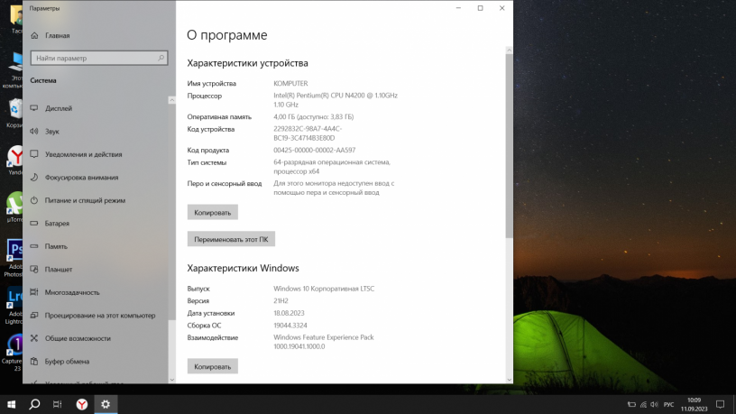Image resolution: width=736 pixels, height=414 pixels.
Task: Open Дисплей settings section
Action: point(59,108)
